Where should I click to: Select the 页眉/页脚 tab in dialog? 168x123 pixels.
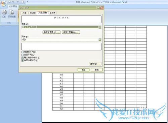(x=43, y=12)
